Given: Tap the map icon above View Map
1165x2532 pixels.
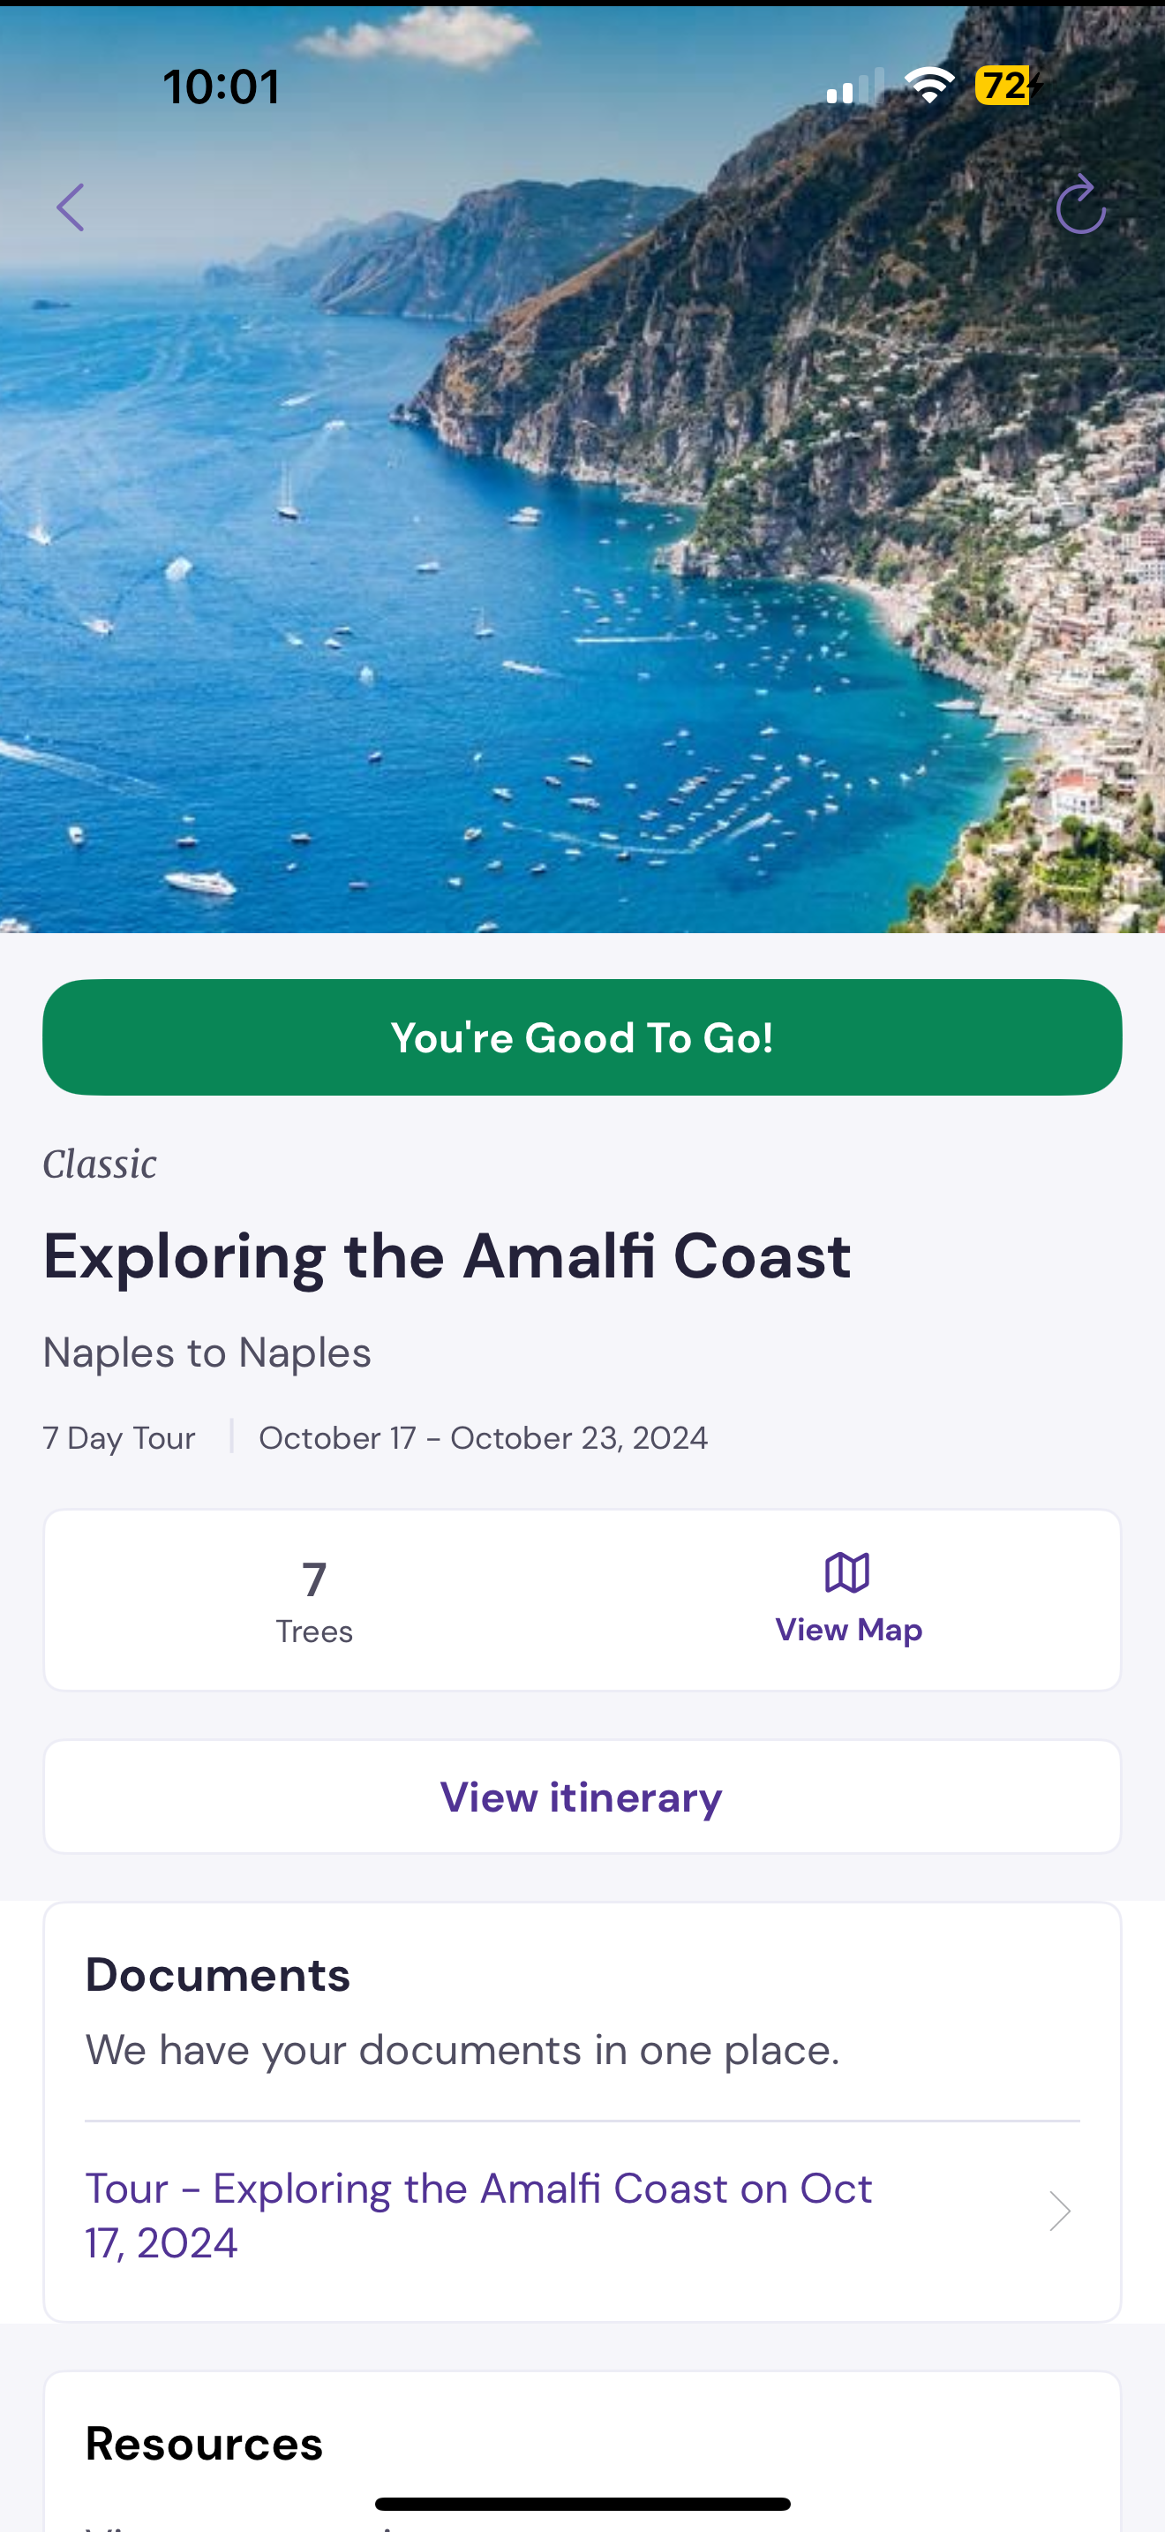Looking at the screenshot, I should (846, 1572).
